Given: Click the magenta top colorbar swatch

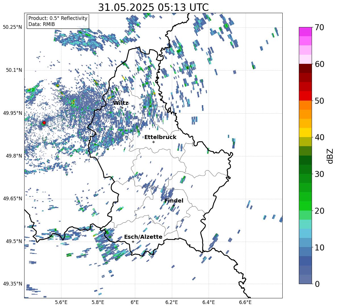Looking at the screenshot, I should (x=305, y=32).
